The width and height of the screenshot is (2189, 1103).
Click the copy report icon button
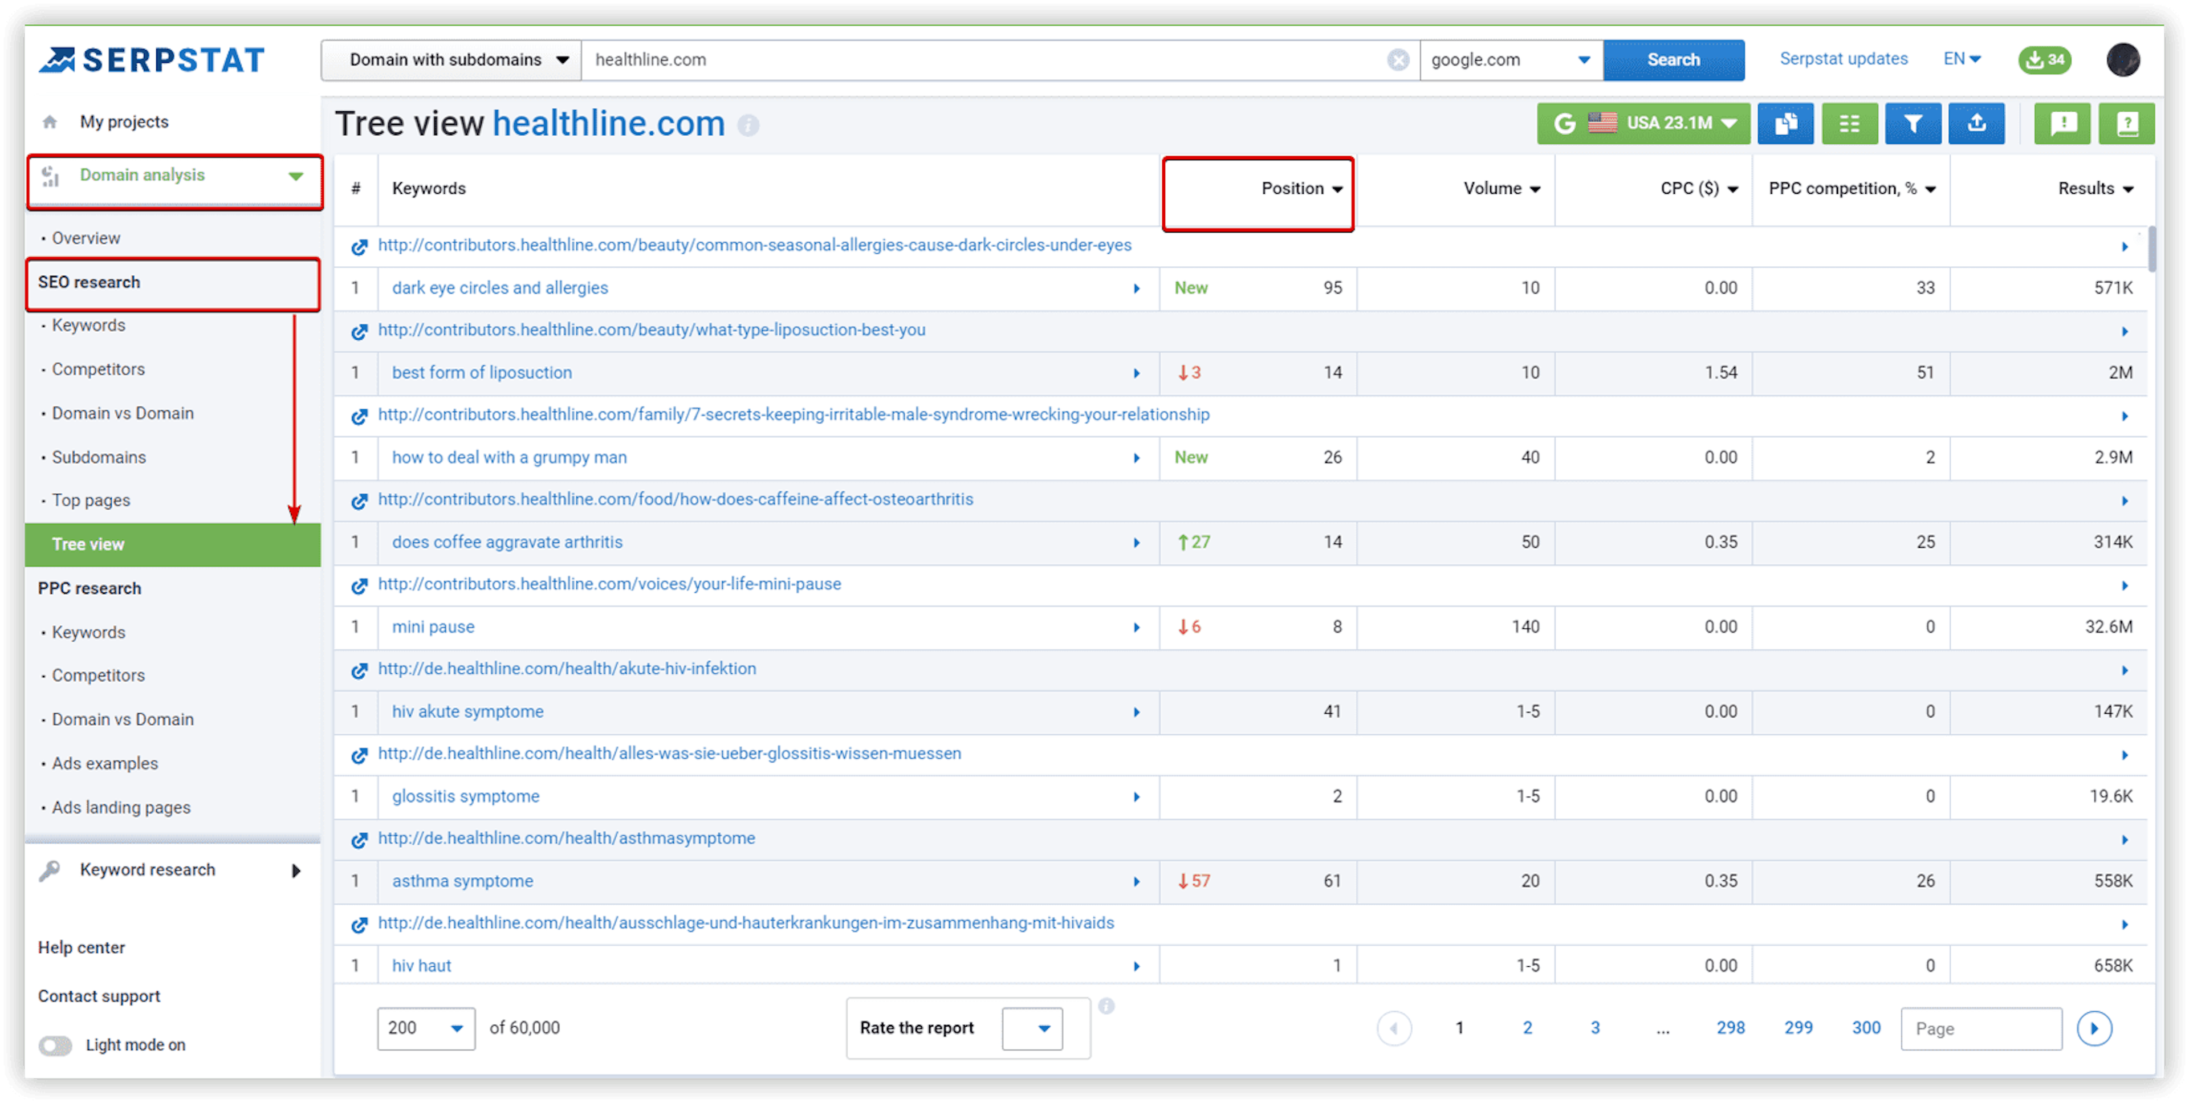click(1785, 124)
